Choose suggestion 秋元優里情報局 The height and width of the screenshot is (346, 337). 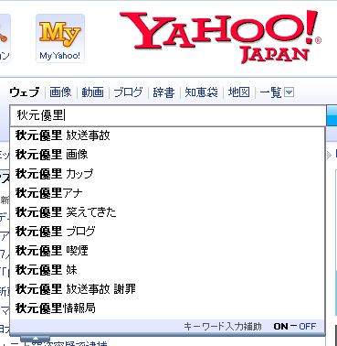click(x=168, y=308)
